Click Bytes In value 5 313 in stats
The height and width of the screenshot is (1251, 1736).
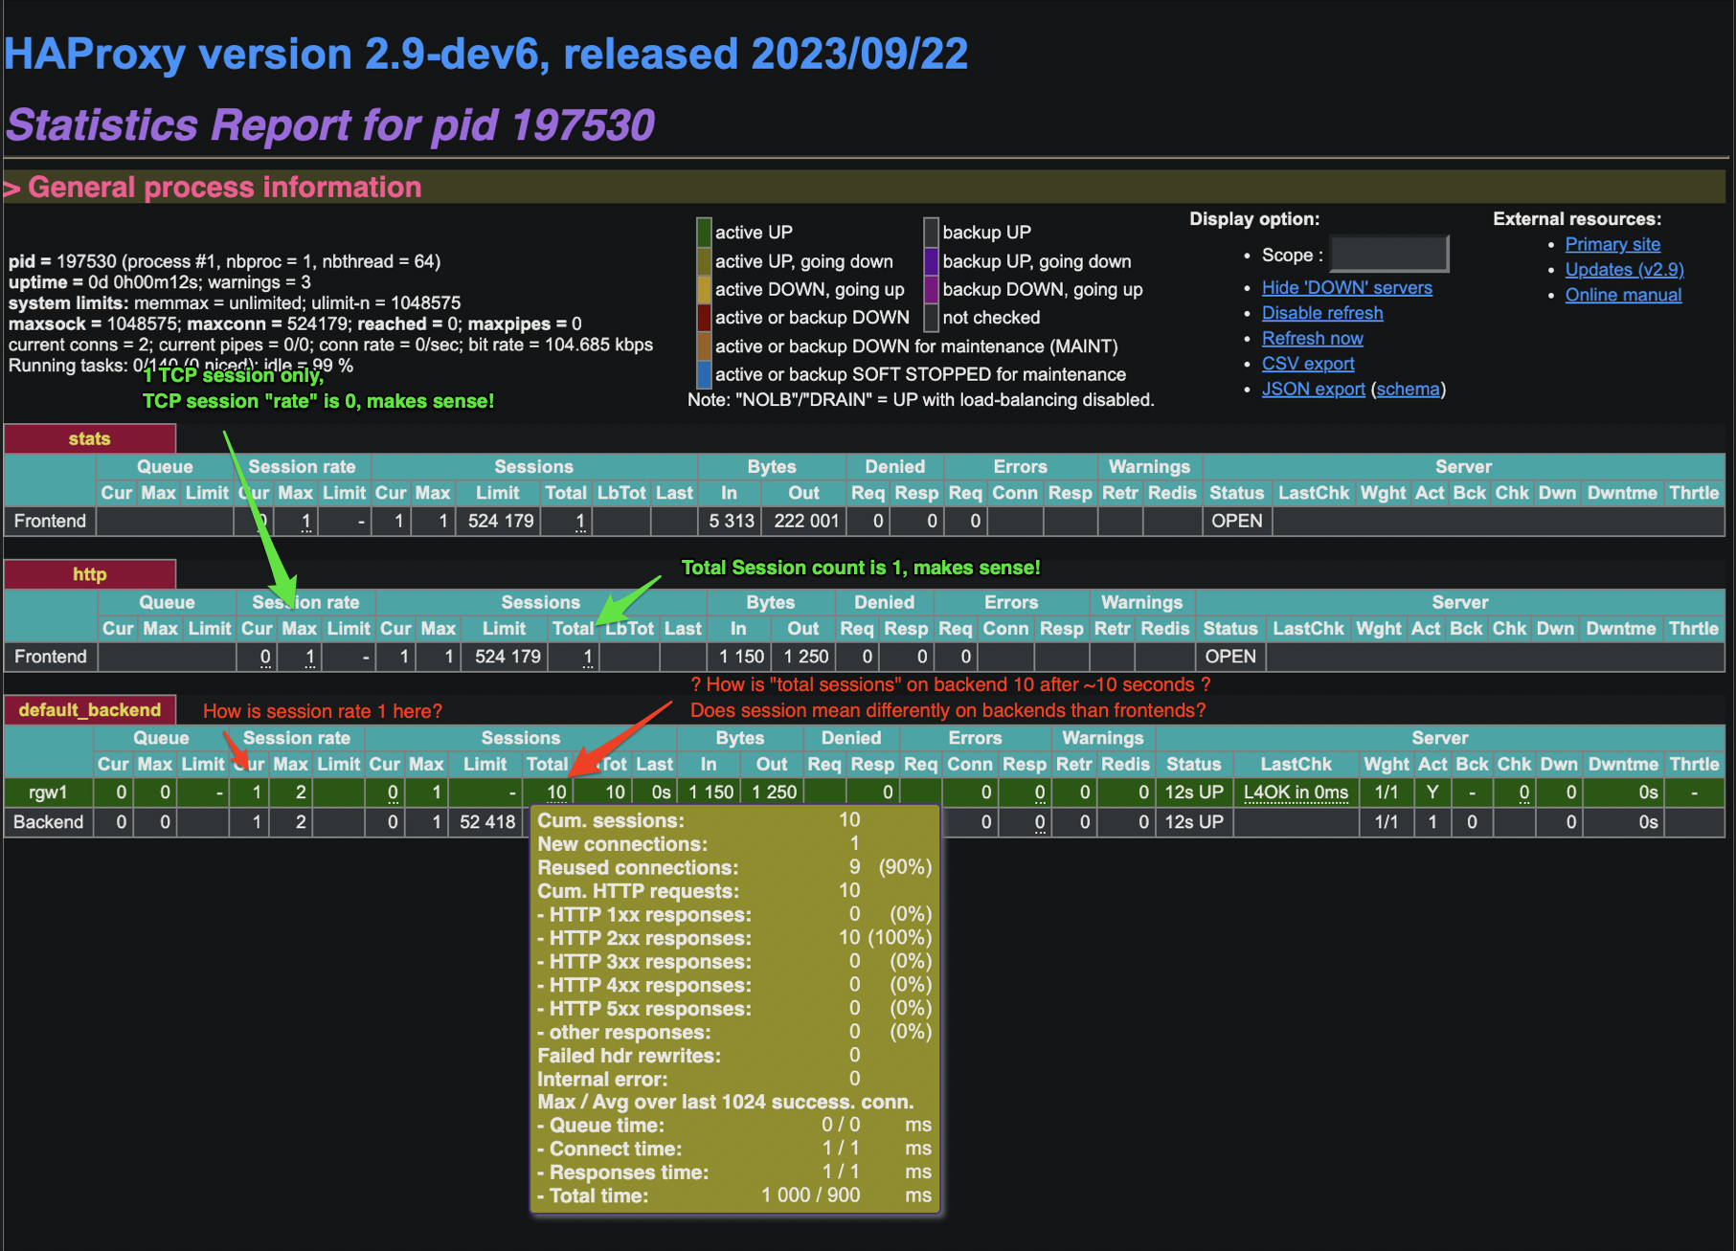(732, 521)
